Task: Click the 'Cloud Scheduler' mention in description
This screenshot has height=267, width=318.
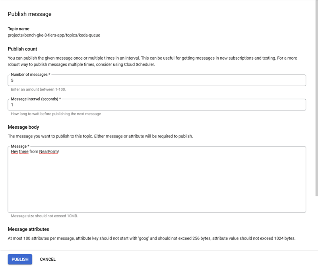Action: pyautogui.click(x=139, y=64)
